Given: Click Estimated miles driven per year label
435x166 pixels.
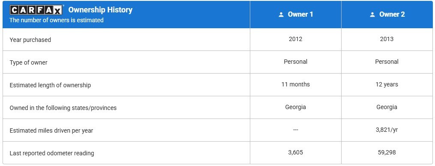Looking at the screenshot, I should tap(51, 130).
